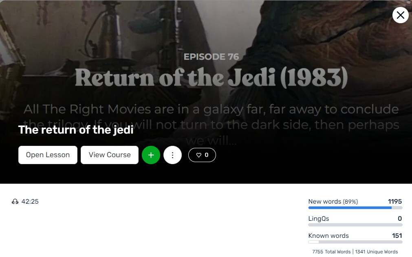
Task: Click the New words (89%) label
Action: click(x=333, y=201)
